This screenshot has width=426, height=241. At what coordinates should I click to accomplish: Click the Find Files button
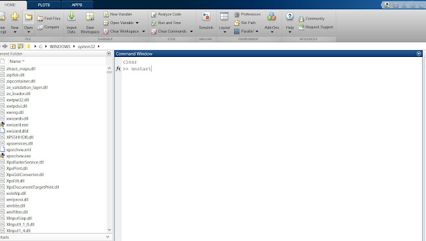click(x=49, y=19)
